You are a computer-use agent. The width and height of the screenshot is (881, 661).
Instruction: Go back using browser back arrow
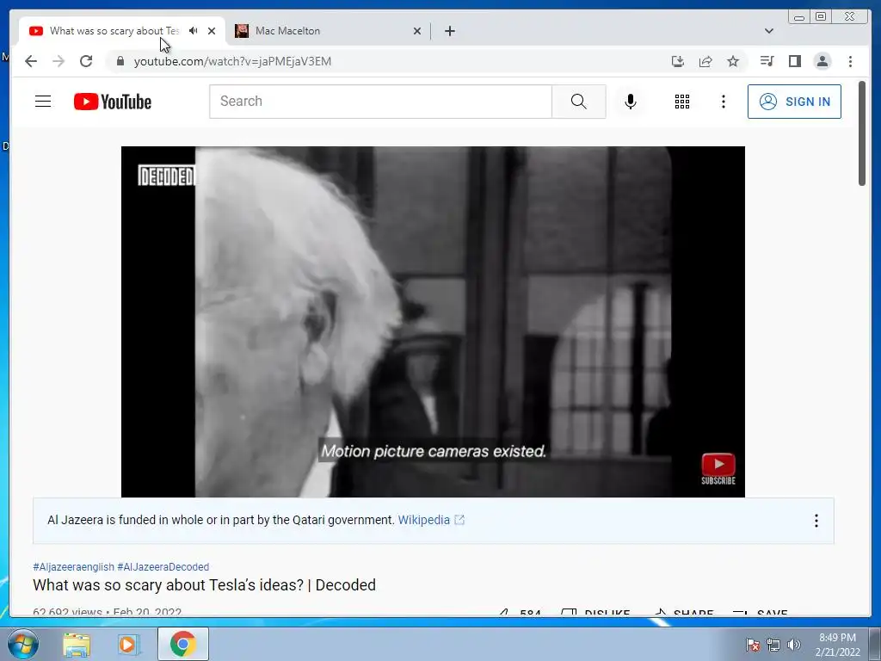coord(31,61)
